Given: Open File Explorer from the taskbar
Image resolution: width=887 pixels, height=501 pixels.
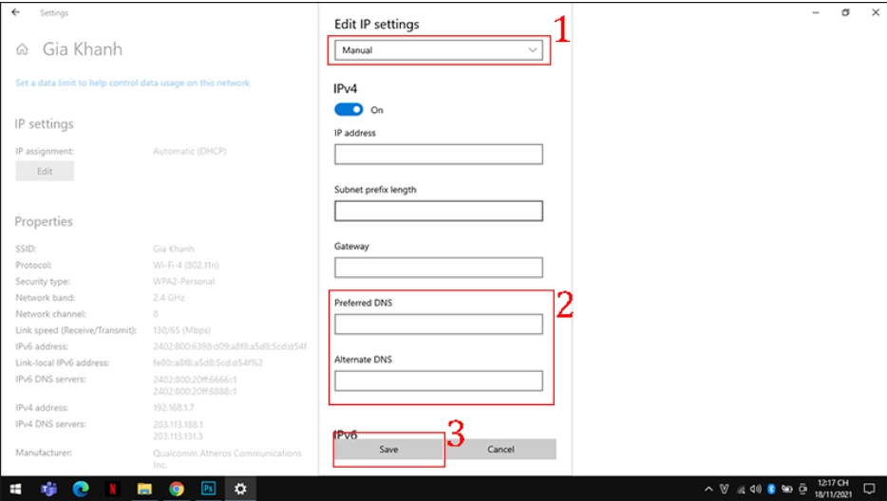Looking at the screenshot, I should pyautogui.click(x=144, y=489).
